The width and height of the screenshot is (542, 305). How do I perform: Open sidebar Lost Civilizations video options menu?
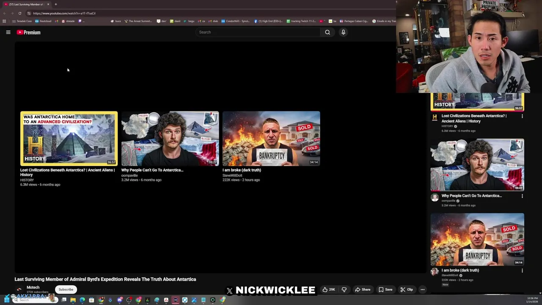tap(522, 116)
